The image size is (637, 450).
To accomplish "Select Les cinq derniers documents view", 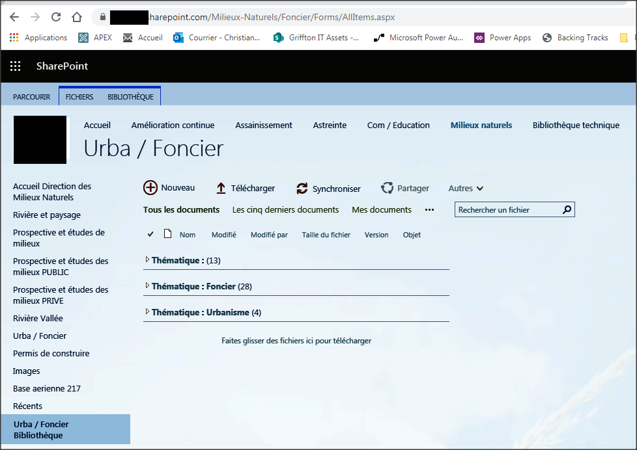I will (x=285, y=210).
